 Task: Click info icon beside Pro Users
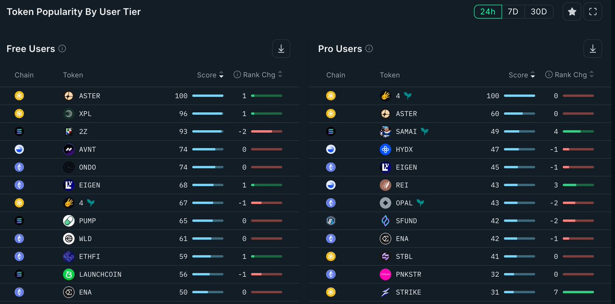pos(369,49)
